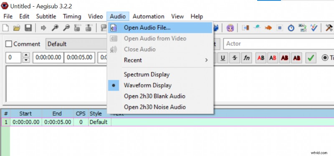The image size is (334, 156).
Task: Decrease layer number with down arrow
Action: click(x=26, y=60)
